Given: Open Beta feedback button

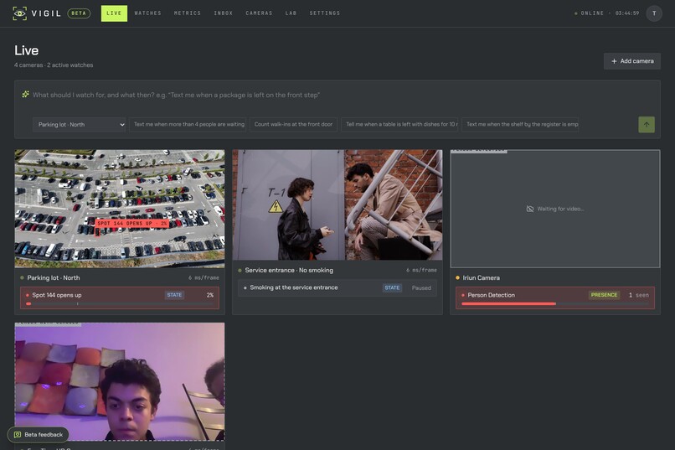Looking at the screenshot, I should point(38,435).
